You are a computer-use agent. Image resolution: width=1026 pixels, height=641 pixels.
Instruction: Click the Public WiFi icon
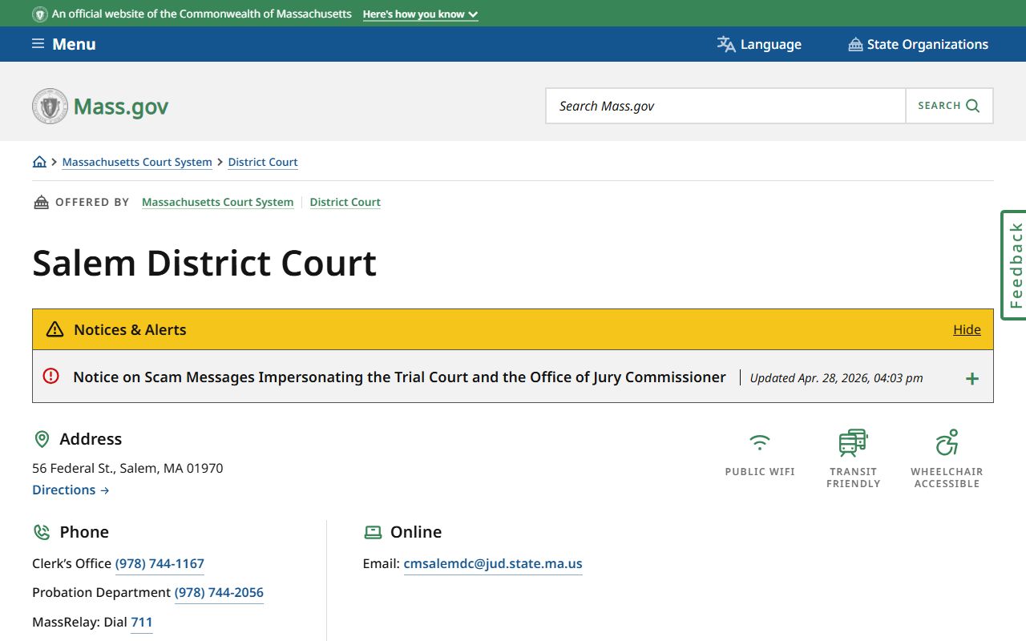pos(760,442)
